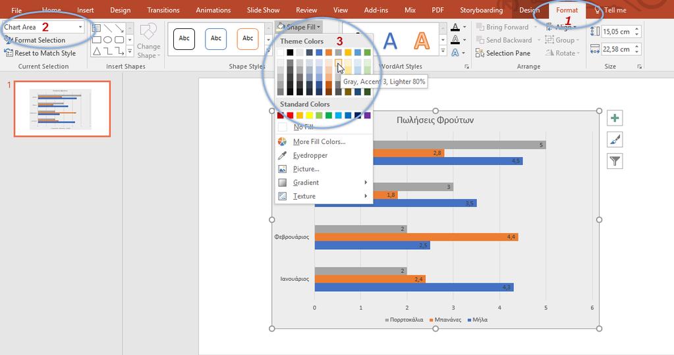Click the Selection Pane icon

click(x=480, y=53)
